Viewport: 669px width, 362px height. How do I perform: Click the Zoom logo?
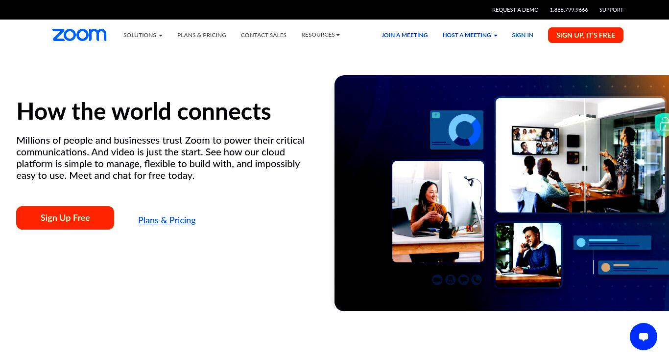click(79, 35)
